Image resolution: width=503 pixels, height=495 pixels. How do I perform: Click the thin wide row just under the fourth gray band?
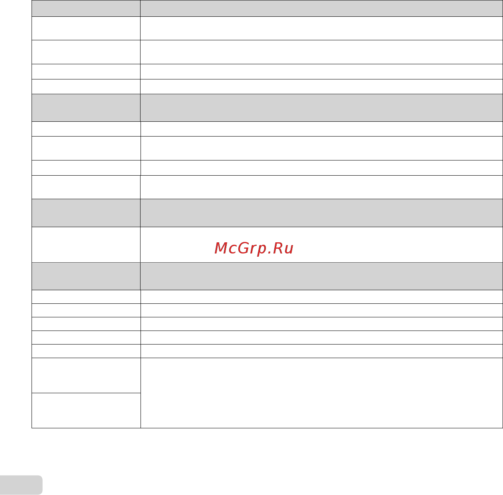pyautogui.click(x=321, y=297)
